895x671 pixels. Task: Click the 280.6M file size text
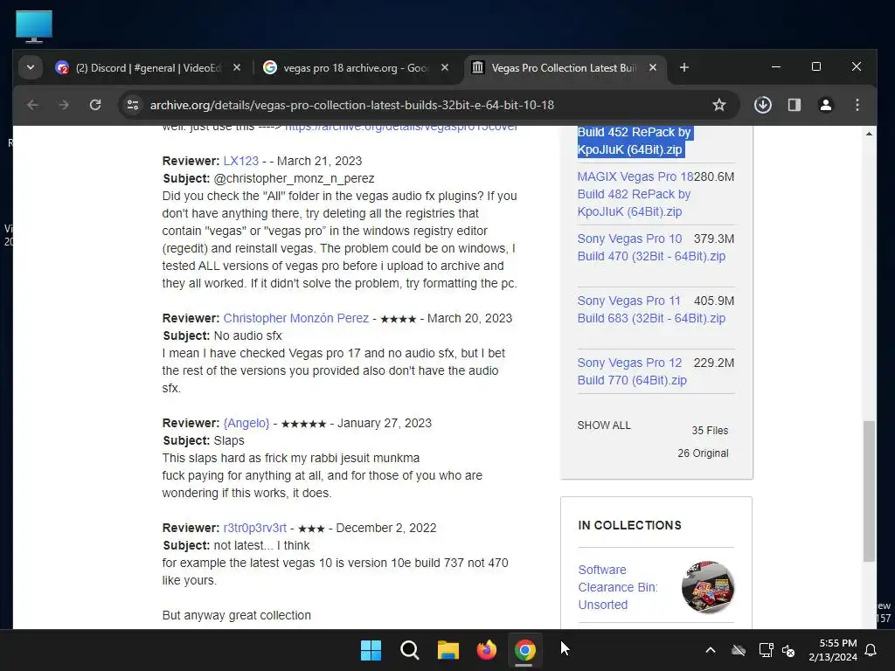coord(714,176)
